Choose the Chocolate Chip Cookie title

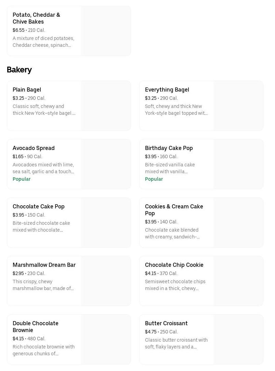(174, 265)
